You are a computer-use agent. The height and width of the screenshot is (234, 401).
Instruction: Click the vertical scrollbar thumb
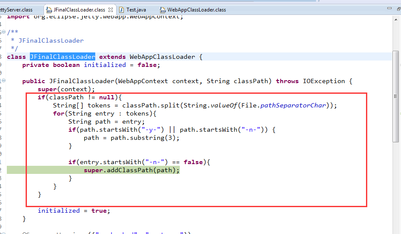(x=395, y=96)
